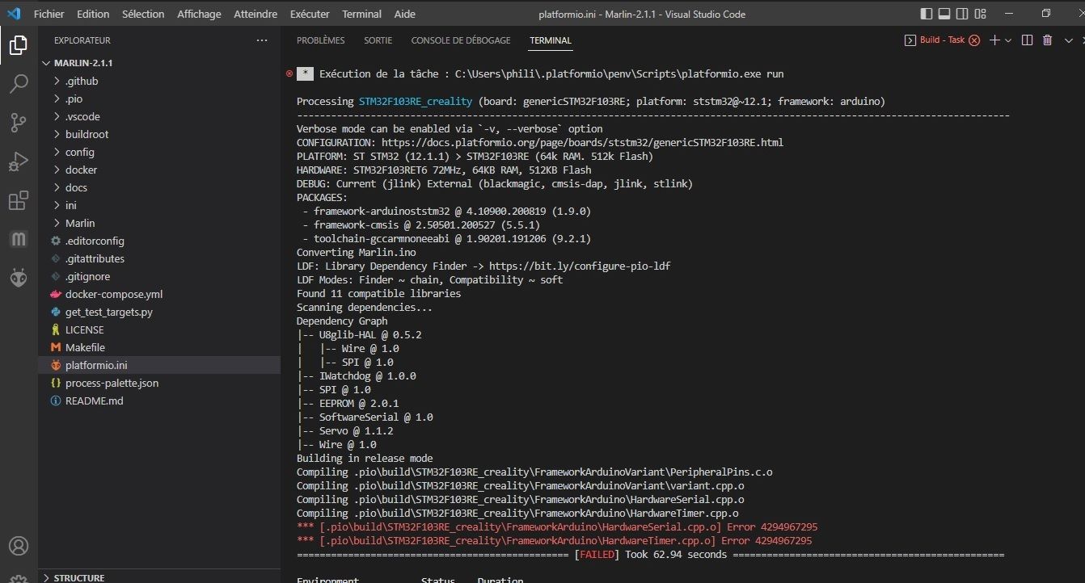Click the gear icon of .editorconfig
Viewport: 1085px width, 583px height.
point(56,241)
